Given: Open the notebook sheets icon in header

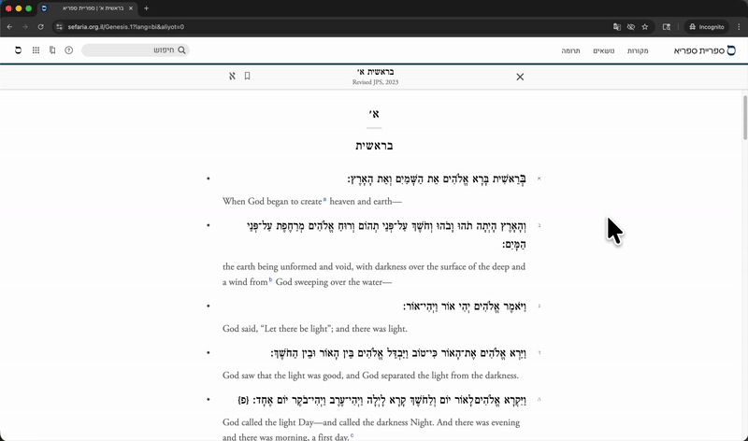Looking at the screenshot, I should 52,50.
